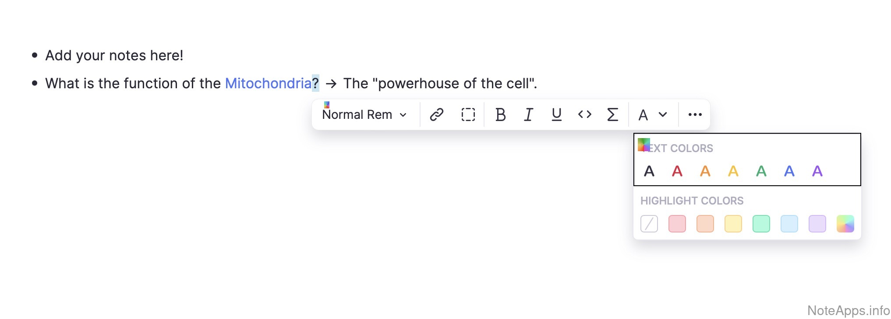
Task: Apply the yellow highlight color
Action: [733, 224]
